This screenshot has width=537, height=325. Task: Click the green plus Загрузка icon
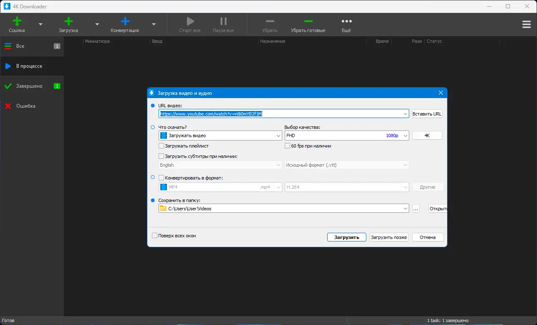click(x=68, y=22)
